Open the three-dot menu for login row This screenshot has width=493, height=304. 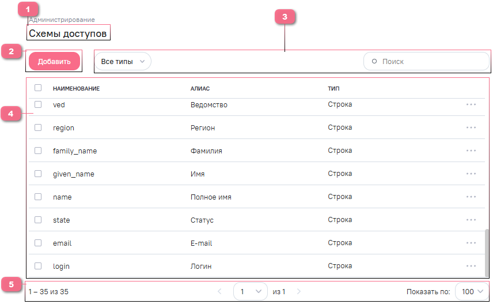click(471, 266)
